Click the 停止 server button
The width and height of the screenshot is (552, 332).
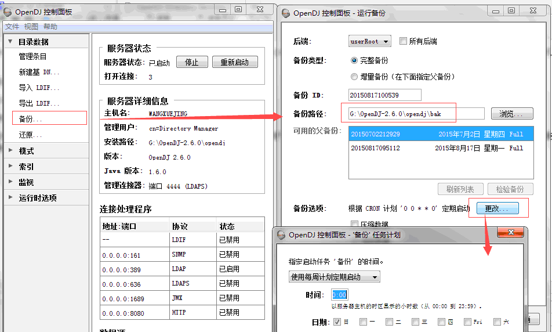tap(192, 62)
